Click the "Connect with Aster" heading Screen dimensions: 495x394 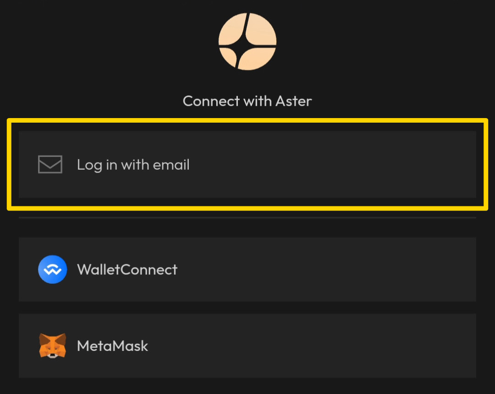(247, 101)
